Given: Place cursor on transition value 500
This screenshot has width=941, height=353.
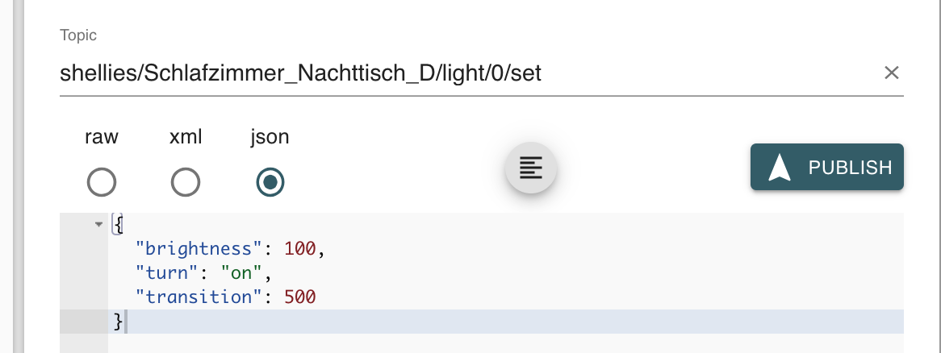Looking at the screenshot, I should (x=300, y=297).
